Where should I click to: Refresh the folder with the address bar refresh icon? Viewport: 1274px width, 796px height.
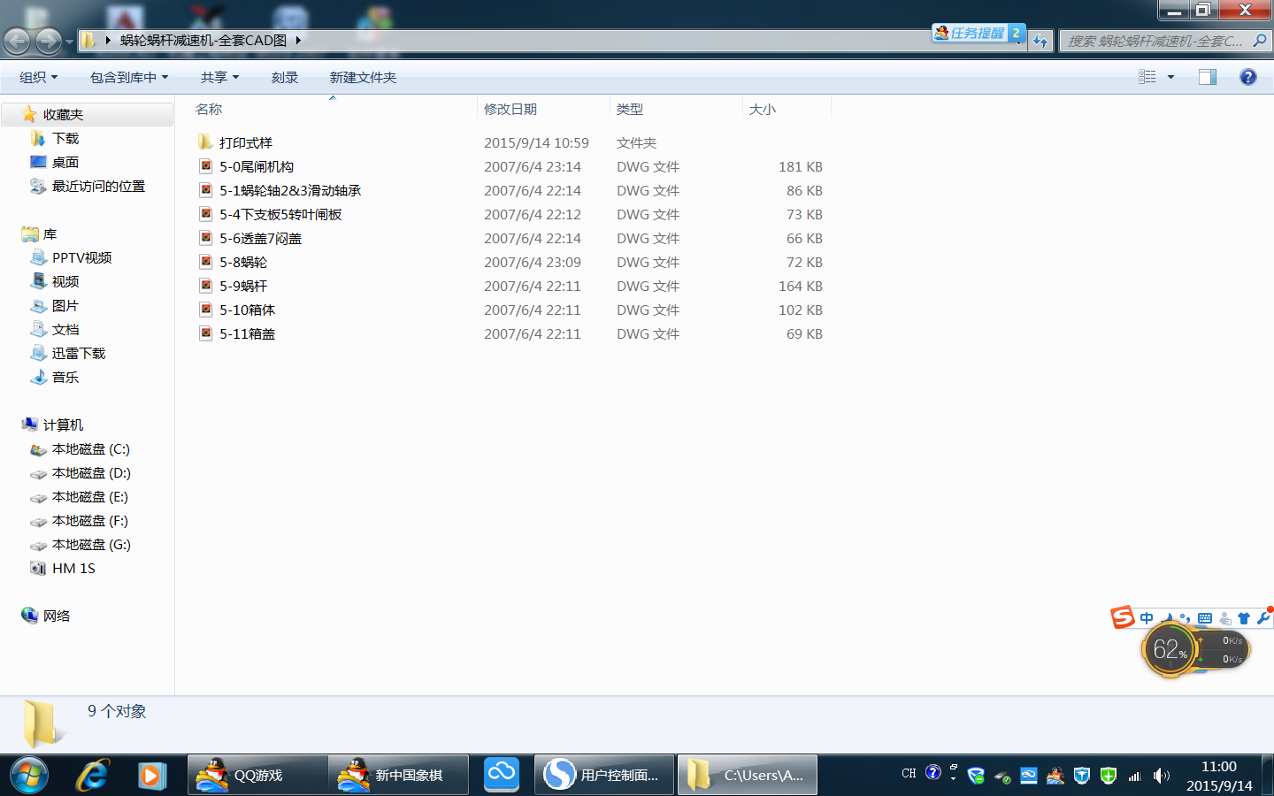(x=1040, y=41)
